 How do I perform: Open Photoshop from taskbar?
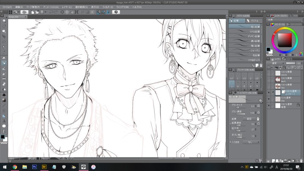[35, 167]
